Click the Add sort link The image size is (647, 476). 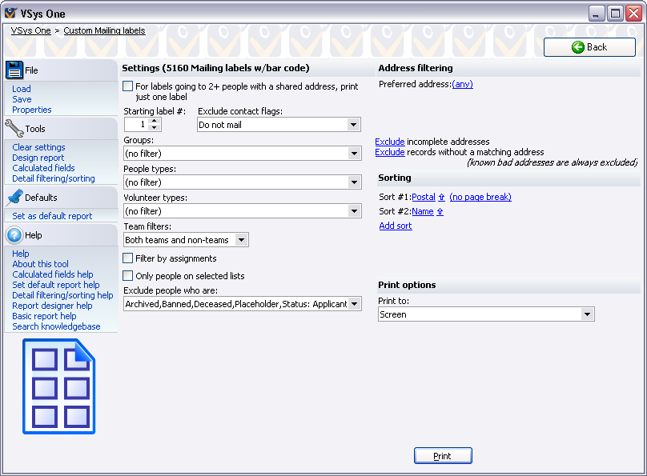[396, 226]
